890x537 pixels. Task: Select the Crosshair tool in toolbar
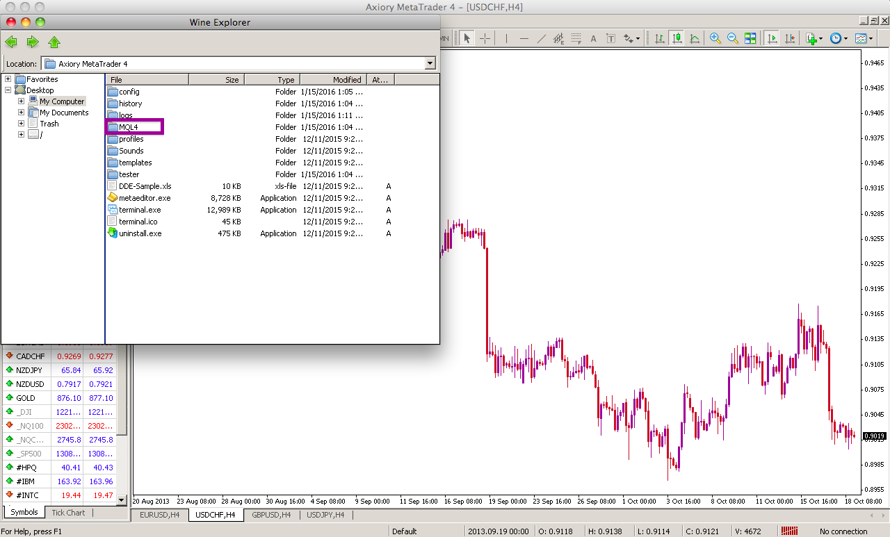tap(485, 38)
